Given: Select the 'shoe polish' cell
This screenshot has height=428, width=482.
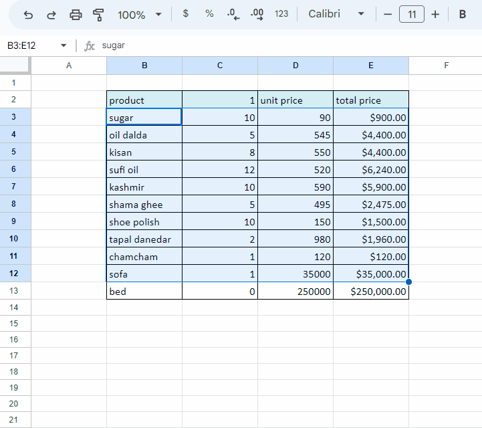Looking at the screenshot, I should click(144, 221).
